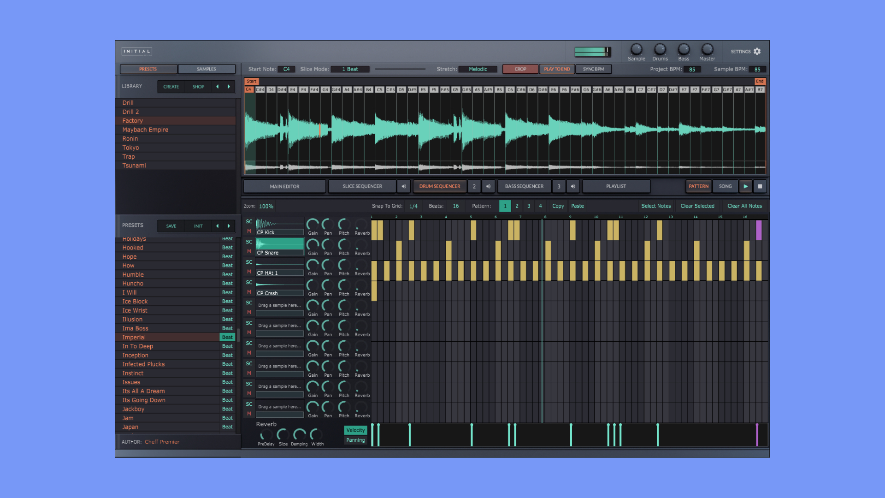Image resolution: width=885 pixels, height=498 pixels.
Task: Click the Select Notes button
Action: (656, 206)
